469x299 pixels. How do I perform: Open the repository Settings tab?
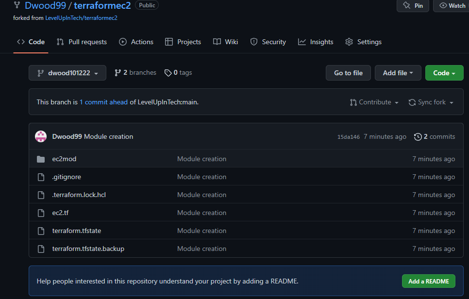(364, 42)
